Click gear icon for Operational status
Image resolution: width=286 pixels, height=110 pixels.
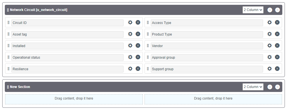(x=130, y=57)
